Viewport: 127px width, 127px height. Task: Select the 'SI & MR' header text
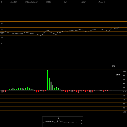(x=13, y=2)
